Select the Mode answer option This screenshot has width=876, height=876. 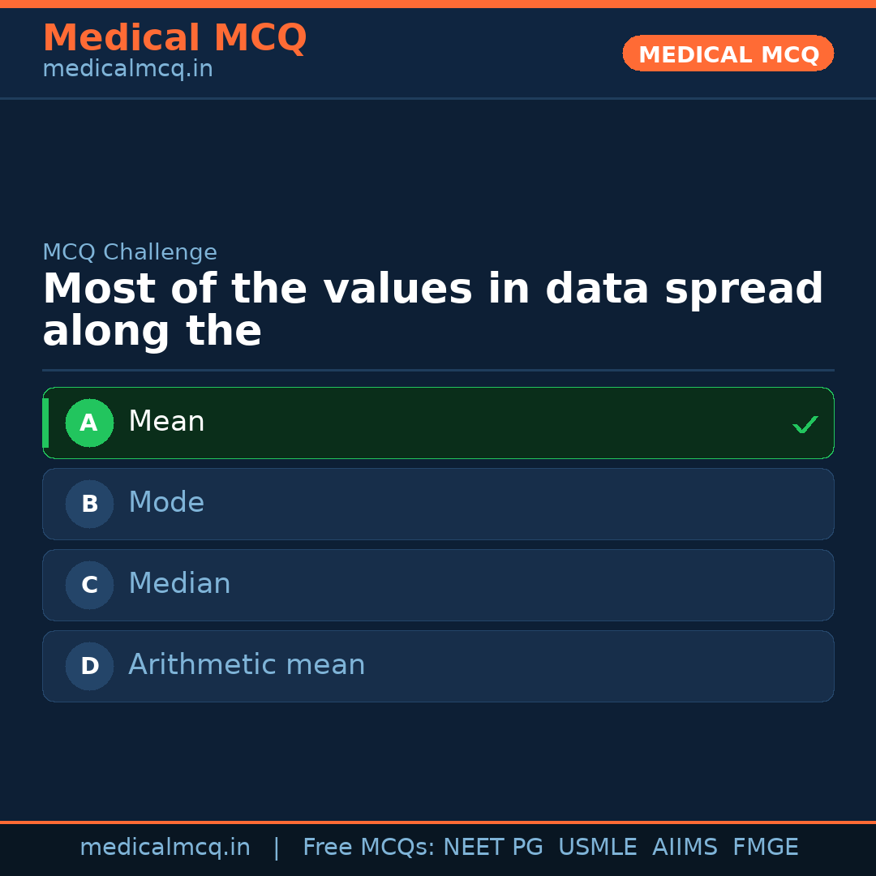(438, 504)
